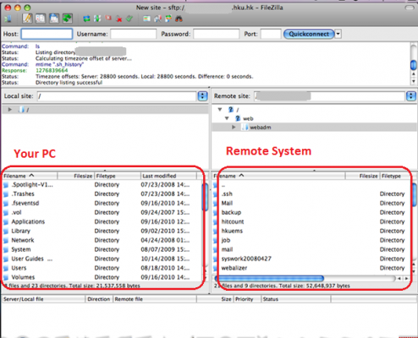Open the Site Manager icon
This screenshot has width=418, height=338.
coord(8,19)
